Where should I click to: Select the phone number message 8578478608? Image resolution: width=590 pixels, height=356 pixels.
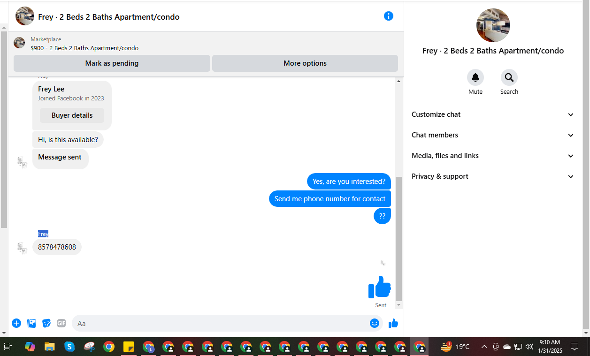tap(57, 247)
